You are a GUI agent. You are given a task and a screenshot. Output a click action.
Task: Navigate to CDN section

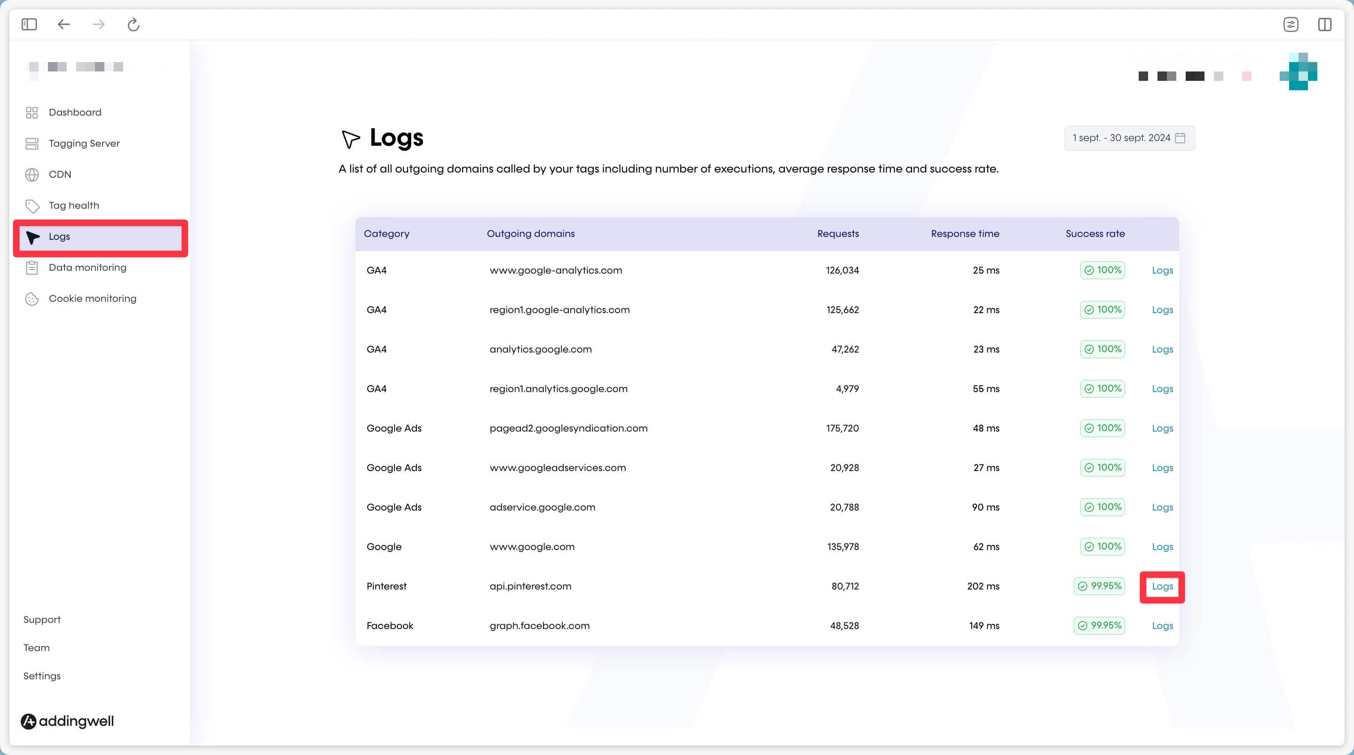60,174
